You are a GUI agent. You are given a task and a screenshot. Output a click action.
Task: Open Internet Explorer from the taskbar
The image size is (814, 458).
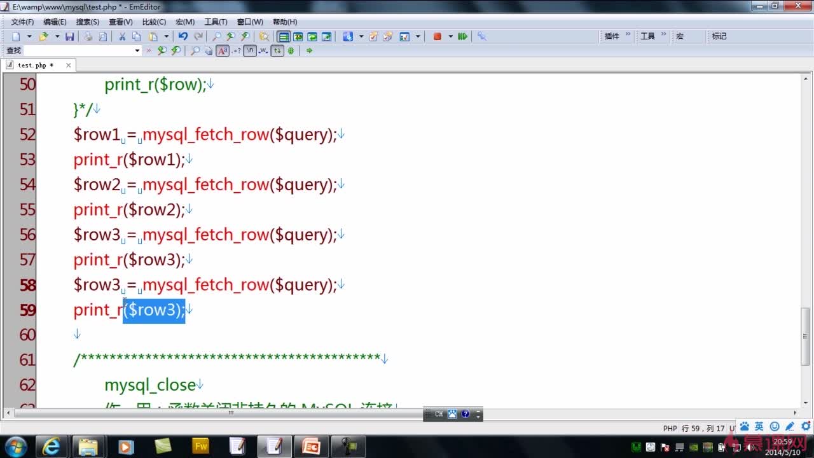click(51, 447)
